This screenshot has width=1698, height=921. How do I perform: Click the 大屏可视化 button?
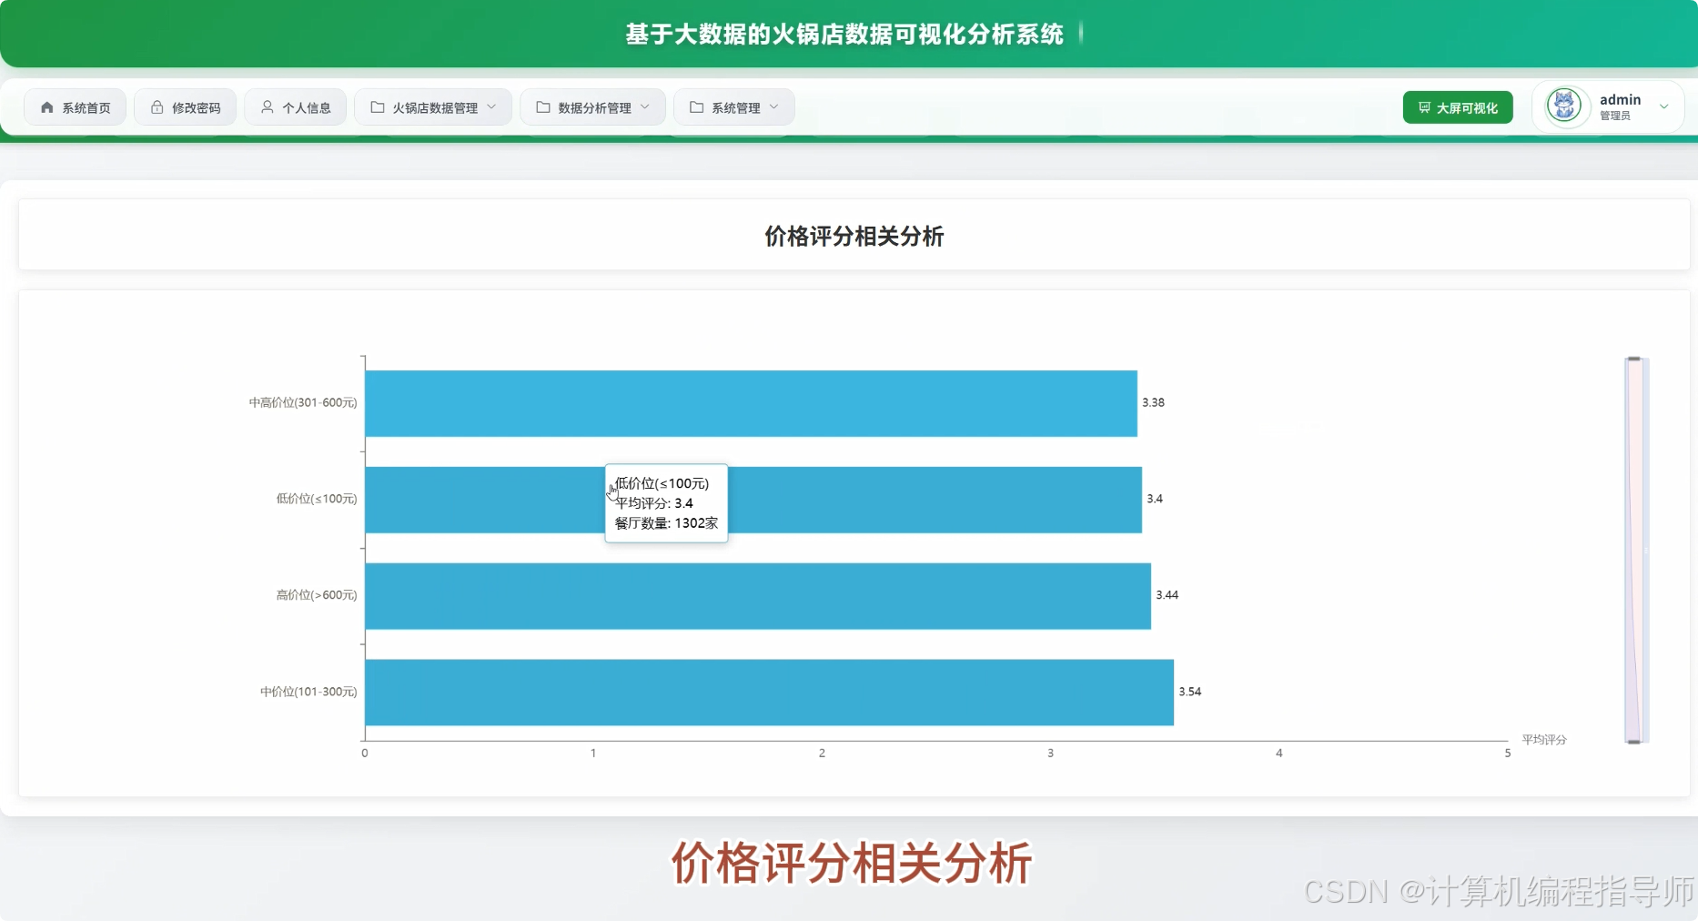[x=1458, y=107]
